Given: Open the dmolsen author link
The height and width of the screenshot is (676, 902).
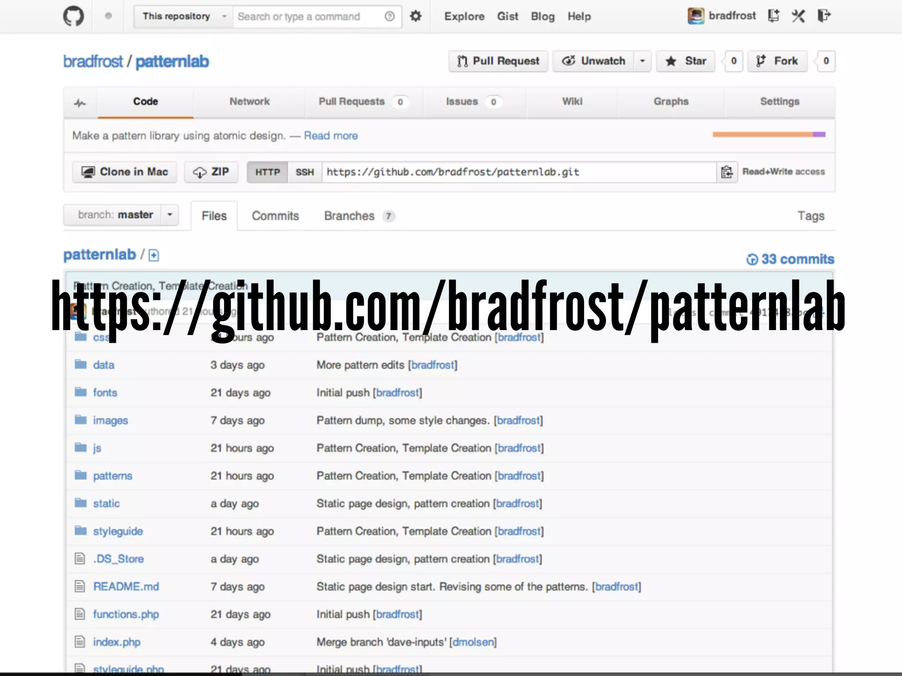Looking at the screenshot, I should tap(473, 642).
